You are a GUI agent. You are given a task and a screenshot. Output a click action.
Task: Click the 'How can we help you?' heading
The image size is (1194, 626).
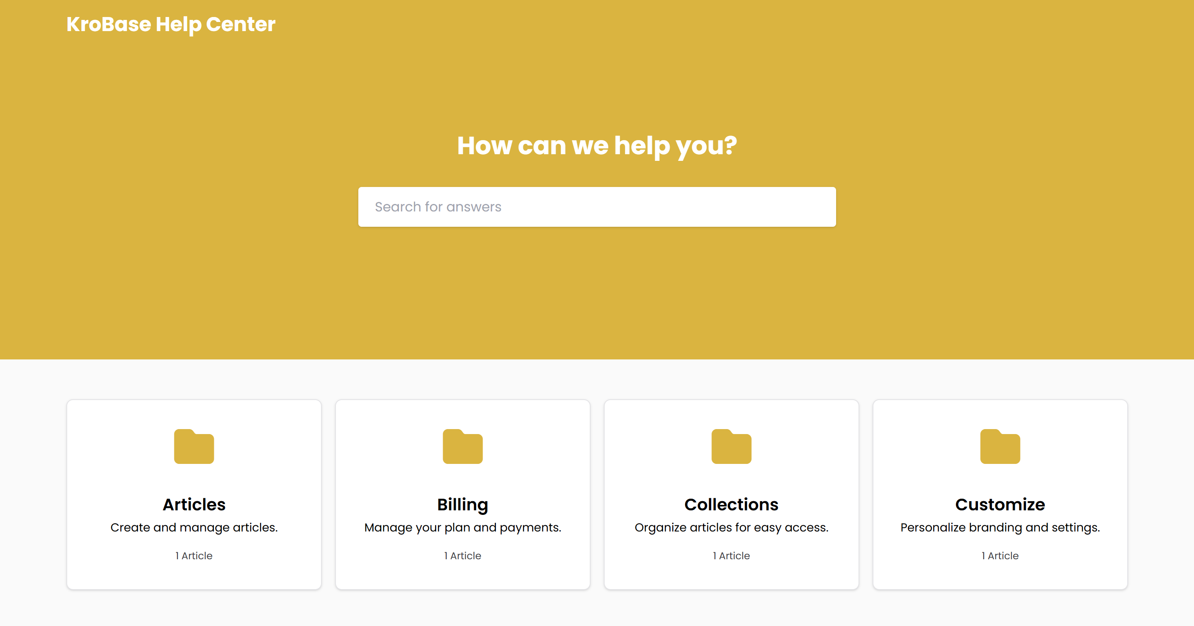597,146
